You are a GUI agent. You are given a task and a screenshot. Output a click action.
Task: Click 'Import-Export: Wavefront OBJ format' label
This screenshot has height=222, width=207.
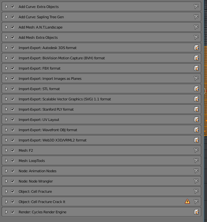pyautogui.click(x=48, y=130)
